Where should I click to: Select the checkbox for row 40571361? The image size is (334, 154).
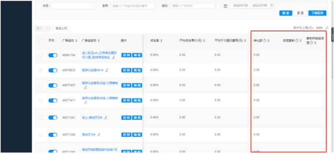coord(41,118)
